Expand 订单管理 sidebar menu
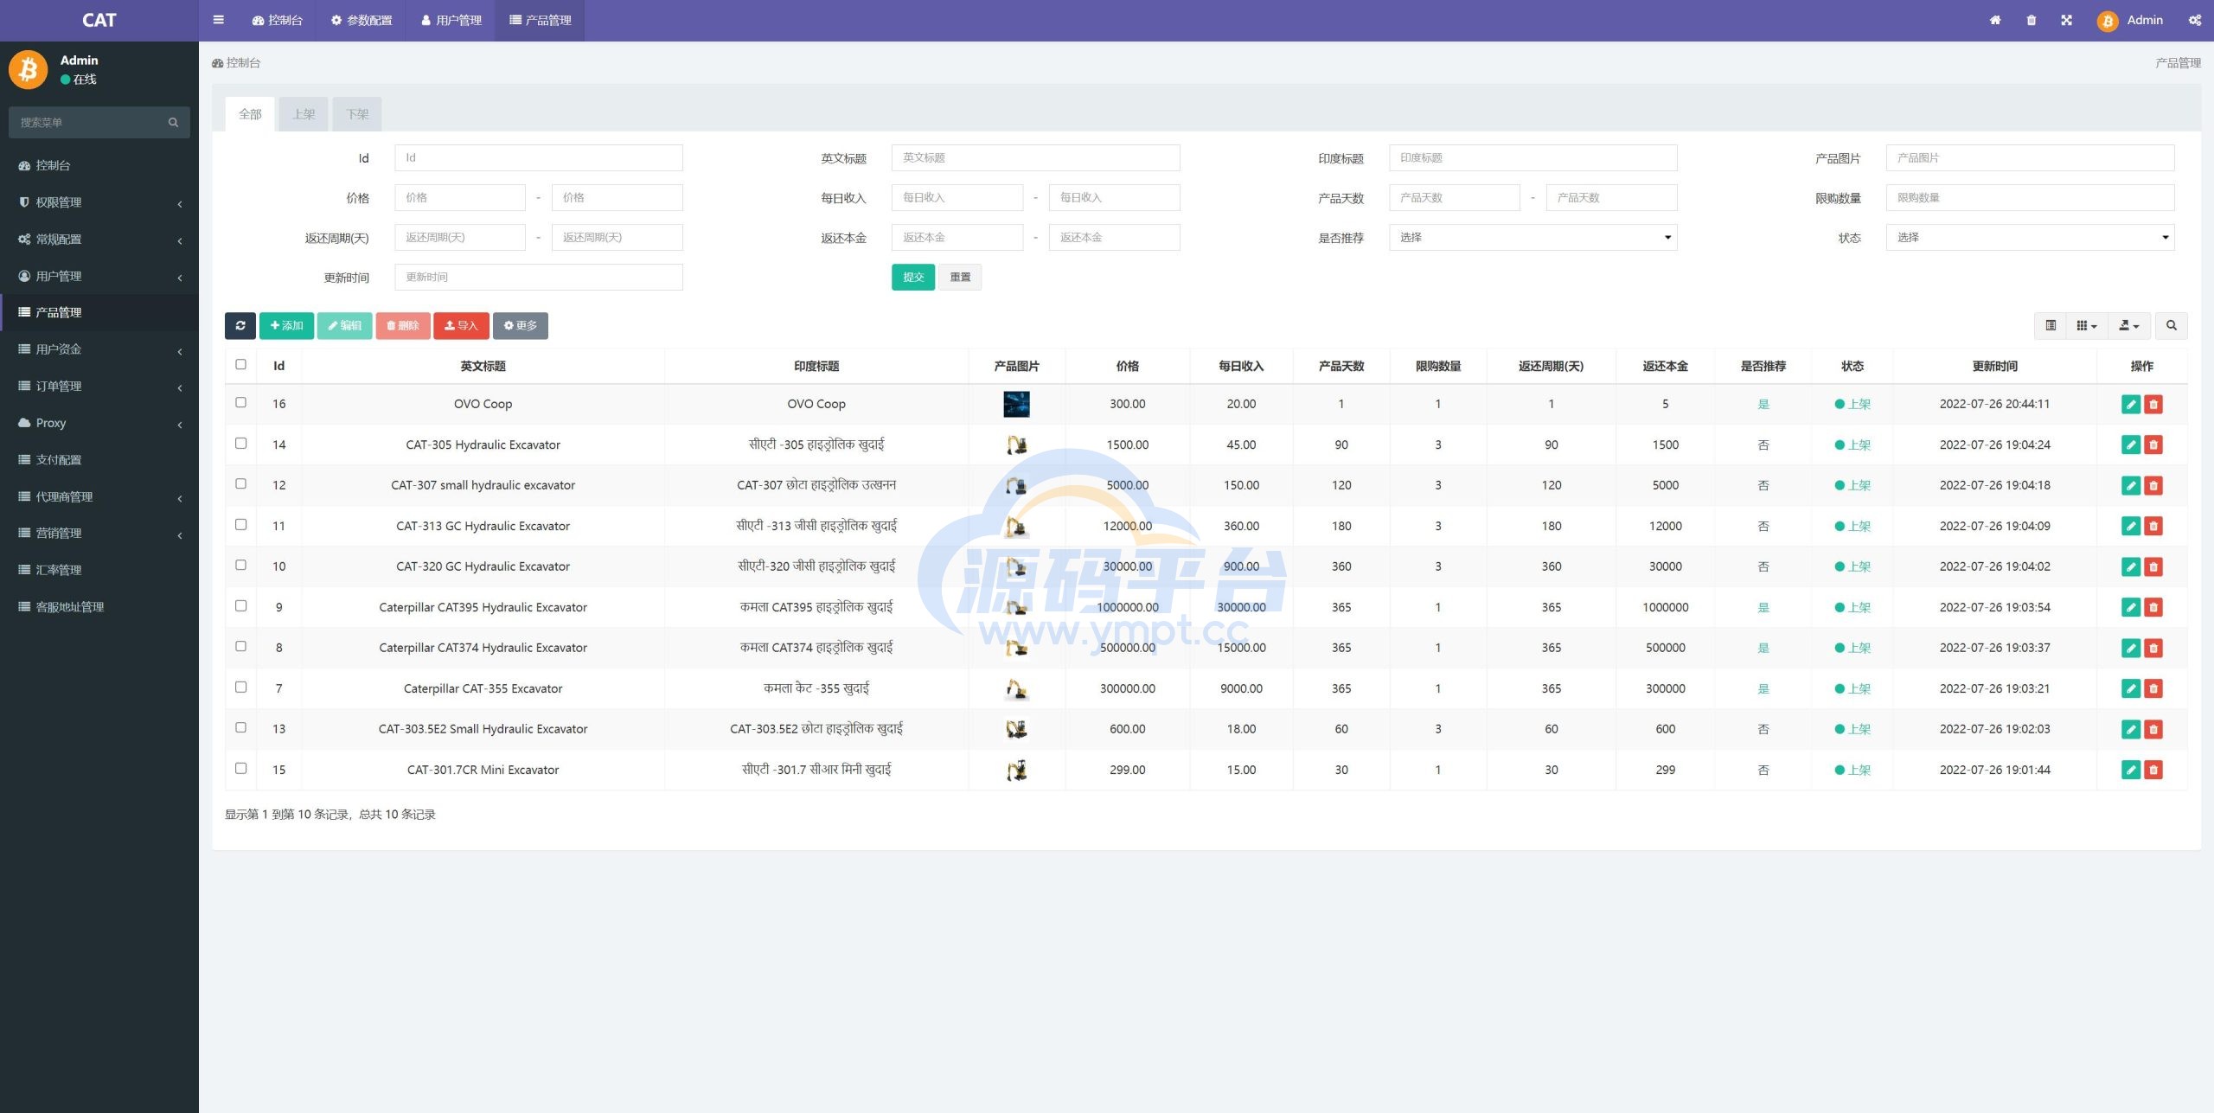This screenshot has width=2214, height=1113. 99,387
